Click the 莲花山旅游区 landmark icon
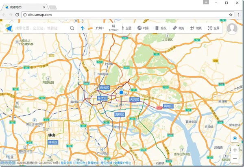This screenshot has height=167, width=244. coord(182,150)
